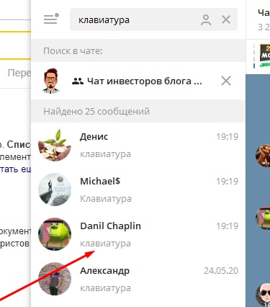270x307 pixels.
Task: Click Клавиатура message text under Michael$
Action: click(106, 199)
